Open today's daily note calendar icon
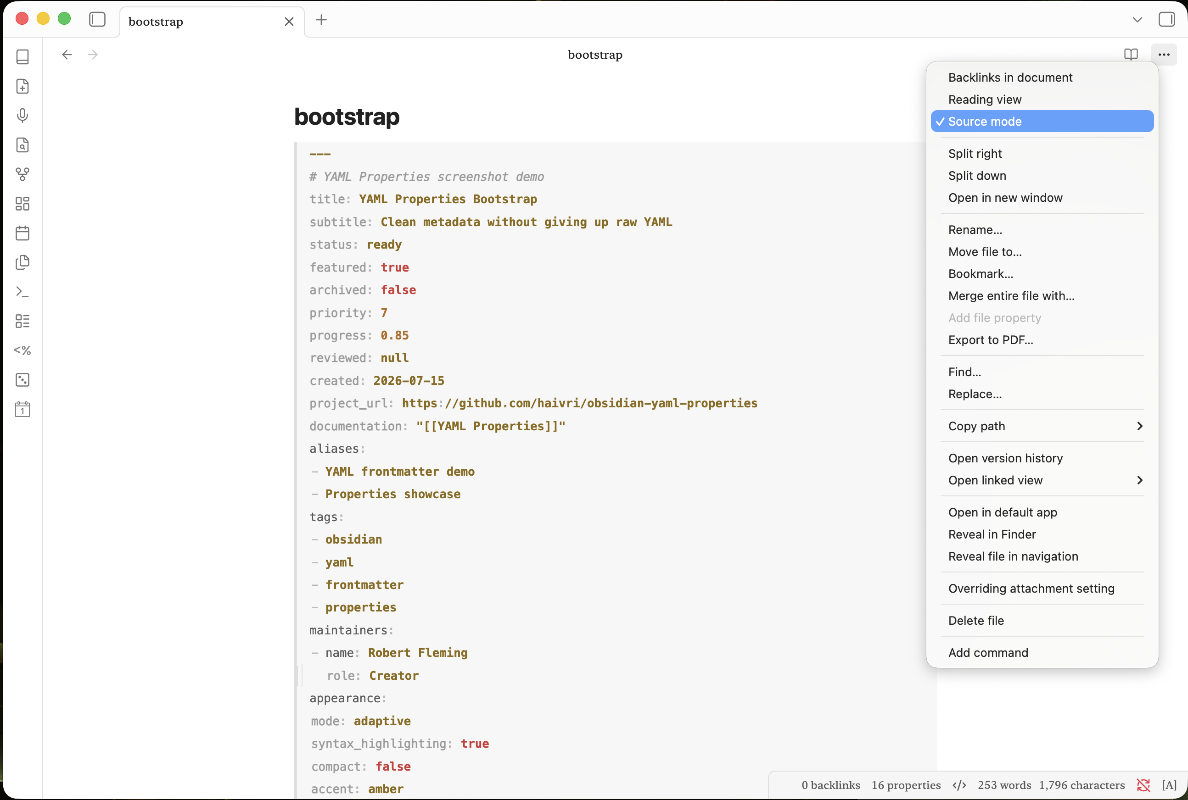1188x800 pixels. [22, 409]
